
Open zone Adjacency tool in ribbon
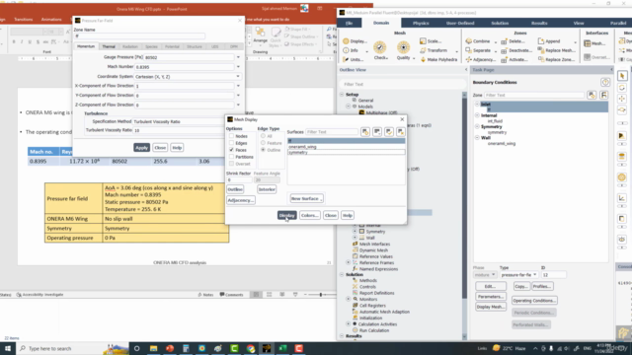[481, 59]
